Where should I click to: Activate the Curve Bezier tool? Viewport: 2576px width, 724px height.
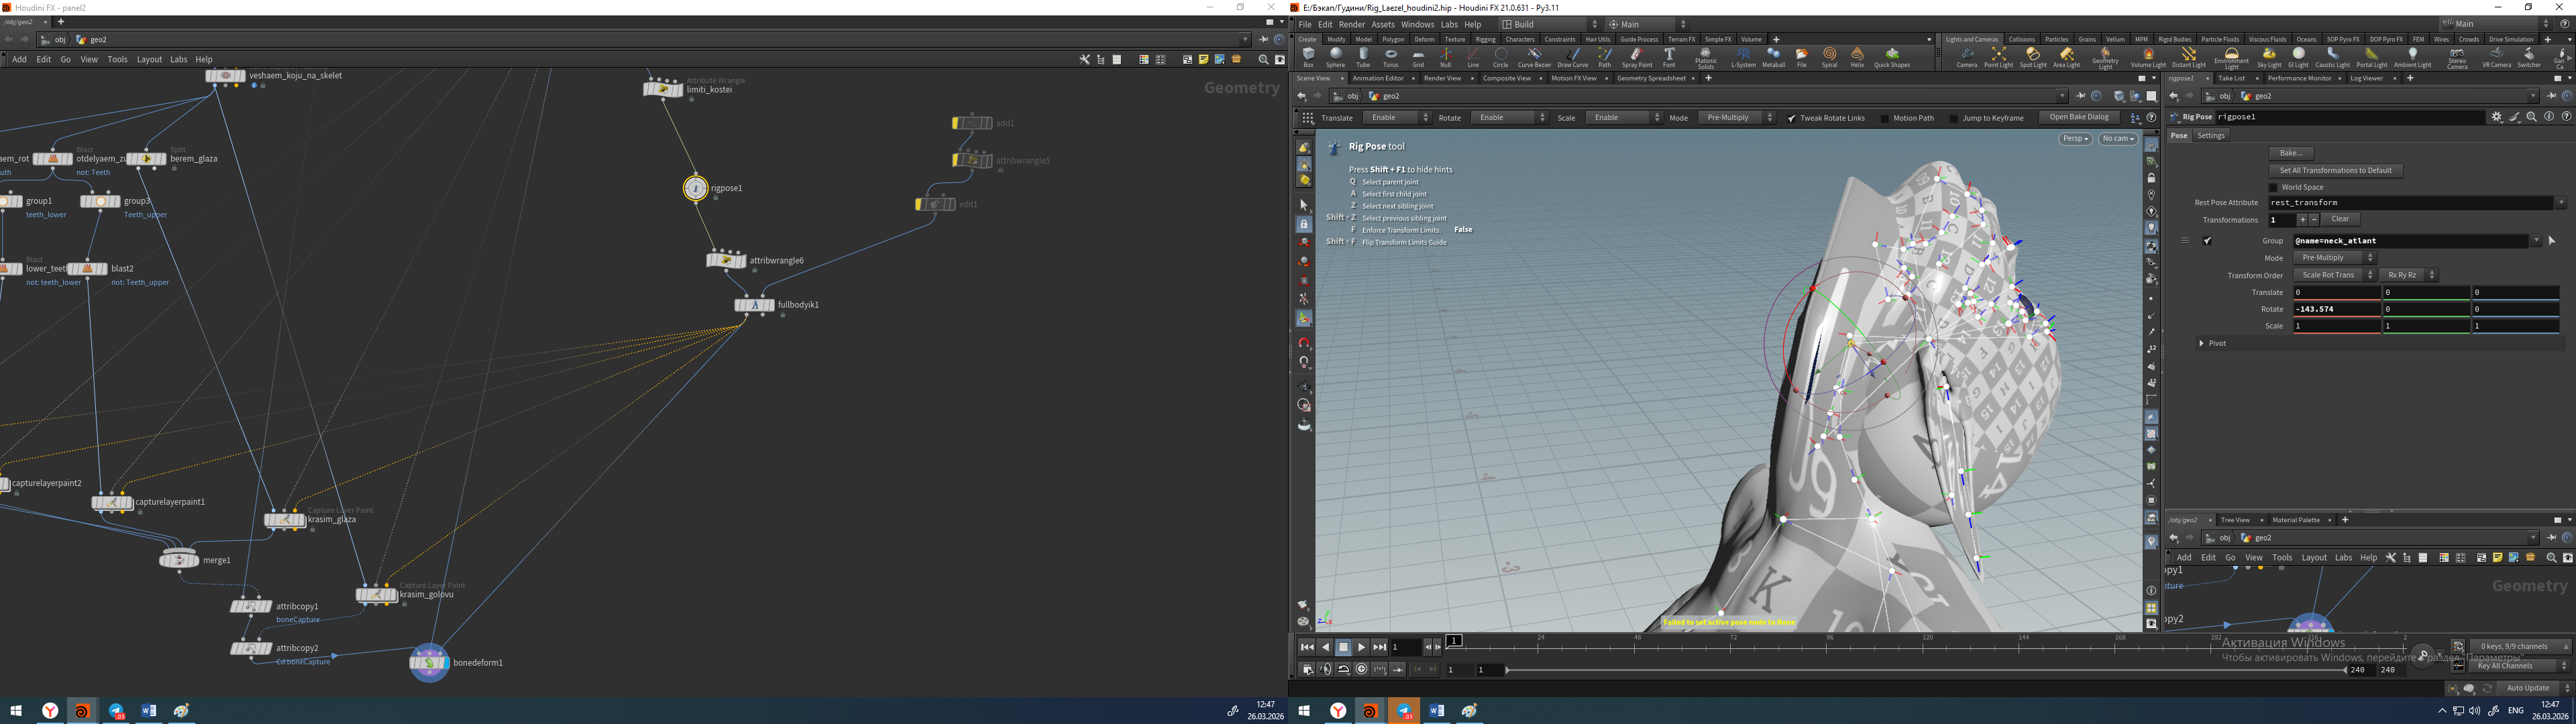pos(1534,58)
